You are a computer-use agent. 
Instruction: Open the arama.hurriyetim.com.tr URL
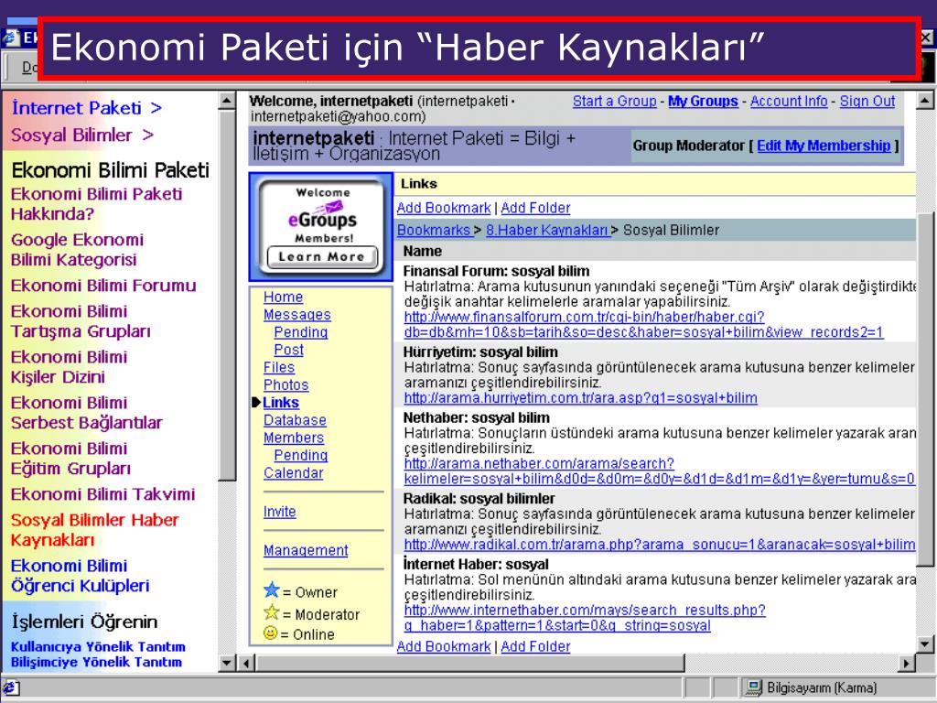click(x=580, y=398)
